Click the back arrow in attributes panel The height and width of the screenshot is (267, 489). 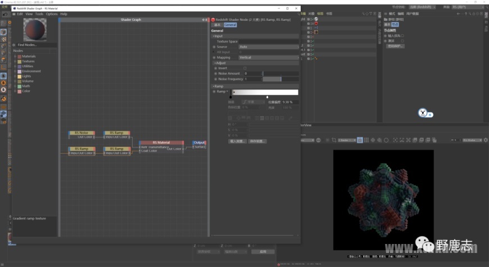pos(458,13)
